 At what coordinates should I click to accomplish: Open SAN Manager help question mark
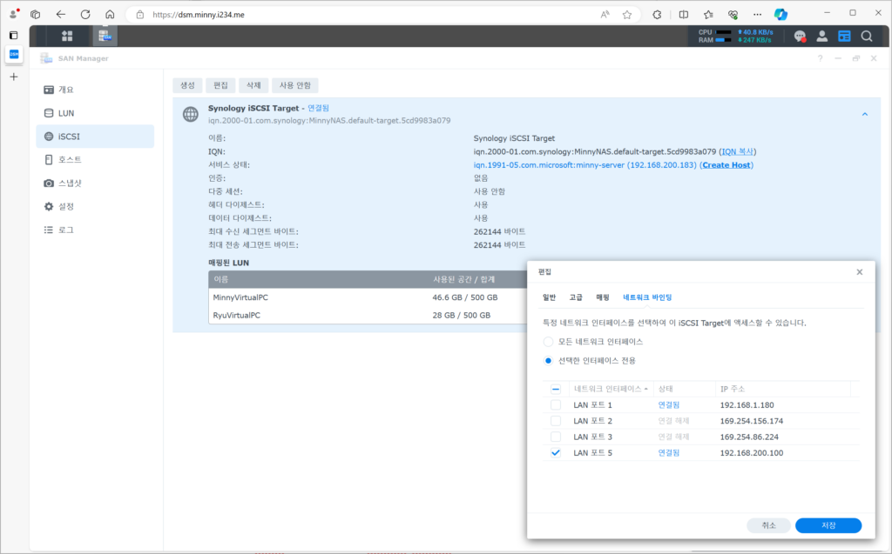pos(820,58)
